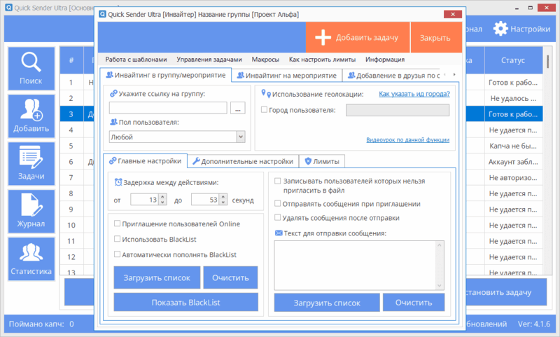Click the Quick Sender Ultra dialog title icon
Image resolution: width=560 pixels, height=337 pixels.
click(x=102, y=14)
